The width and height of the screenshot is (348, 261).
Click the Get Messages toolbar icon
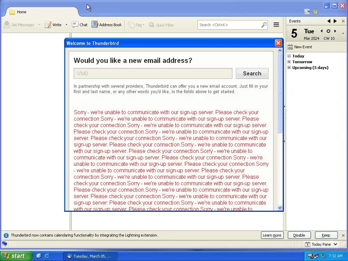[7, 24]
